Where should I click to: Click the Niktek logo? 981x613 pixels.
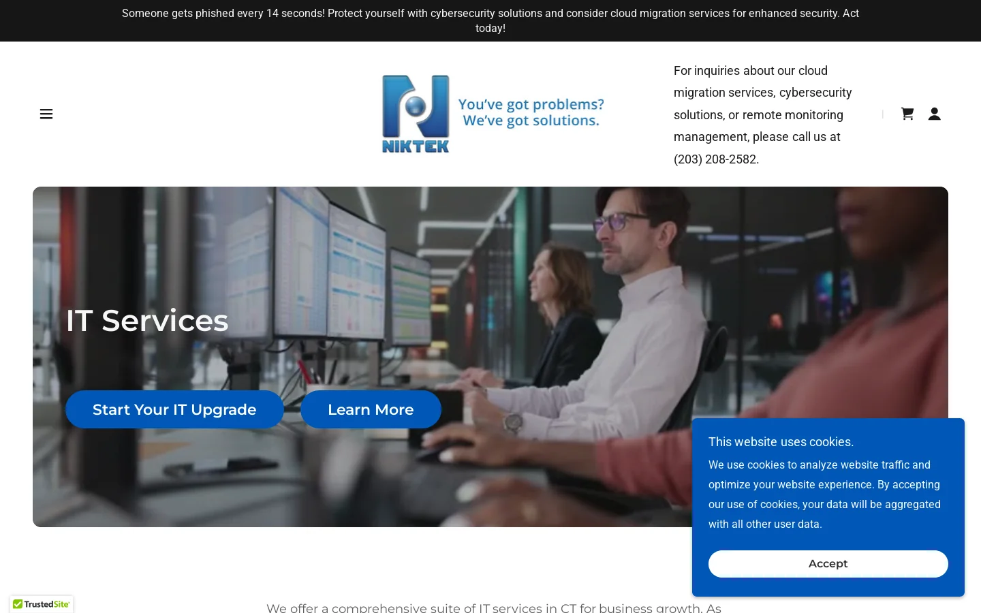click(x=493, y=114)
